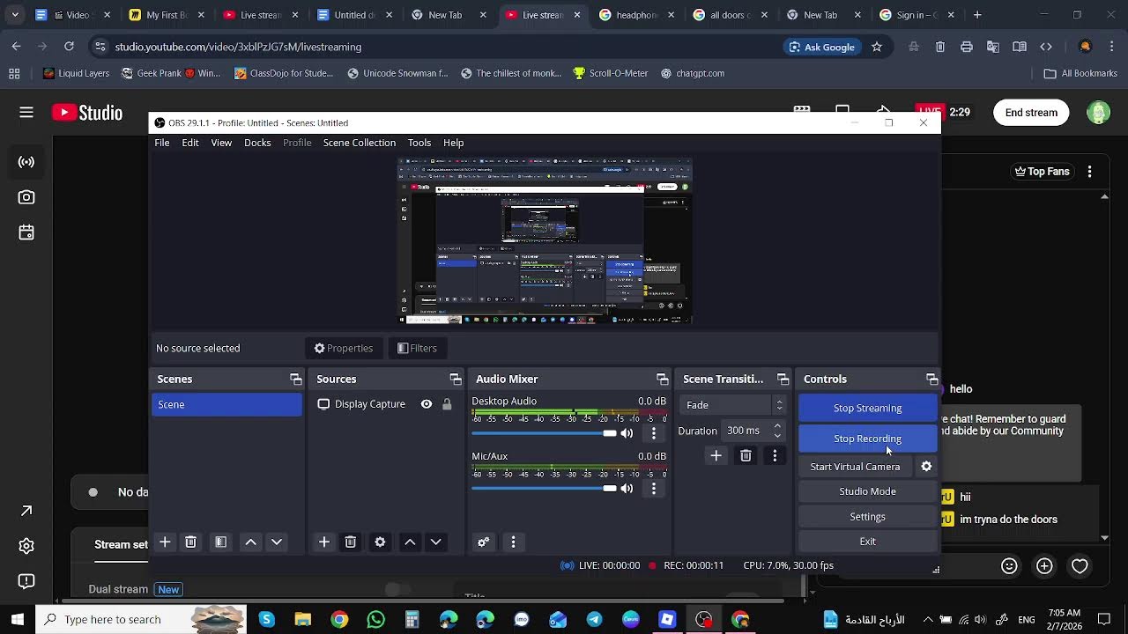Remove selected scene with trash icon
This screenshot has width=1128, height=634.
(x=190, y=542)
